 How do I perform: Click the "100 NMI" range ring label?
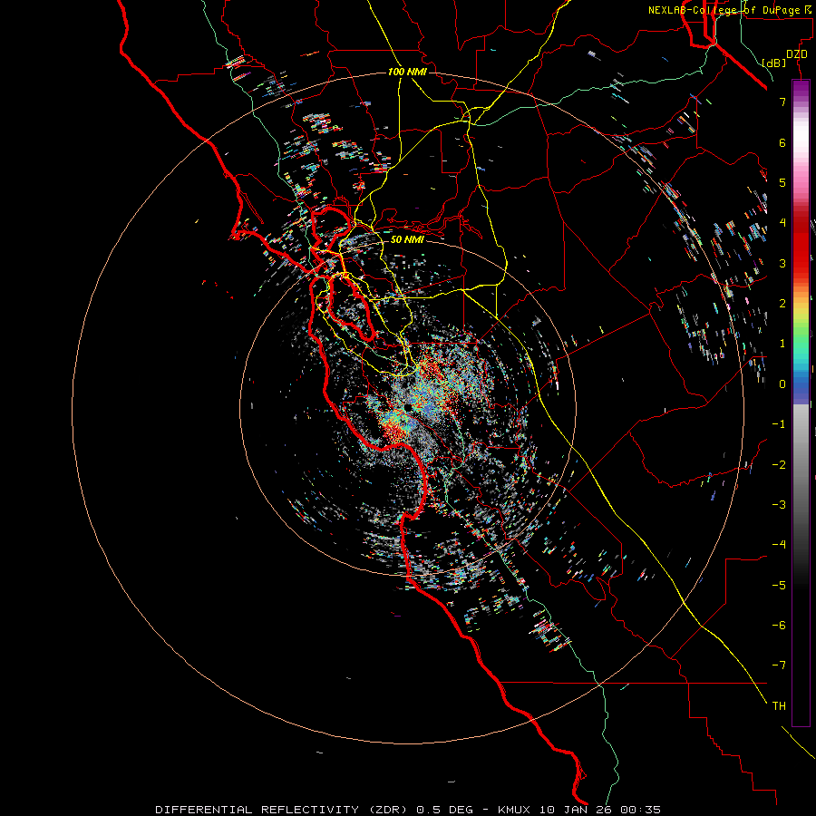pos(407,72)
